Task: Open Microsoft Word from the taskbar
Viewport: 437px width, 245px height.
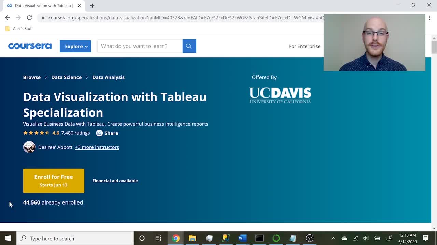Action: pyautogui.click(x=242, y=238)
